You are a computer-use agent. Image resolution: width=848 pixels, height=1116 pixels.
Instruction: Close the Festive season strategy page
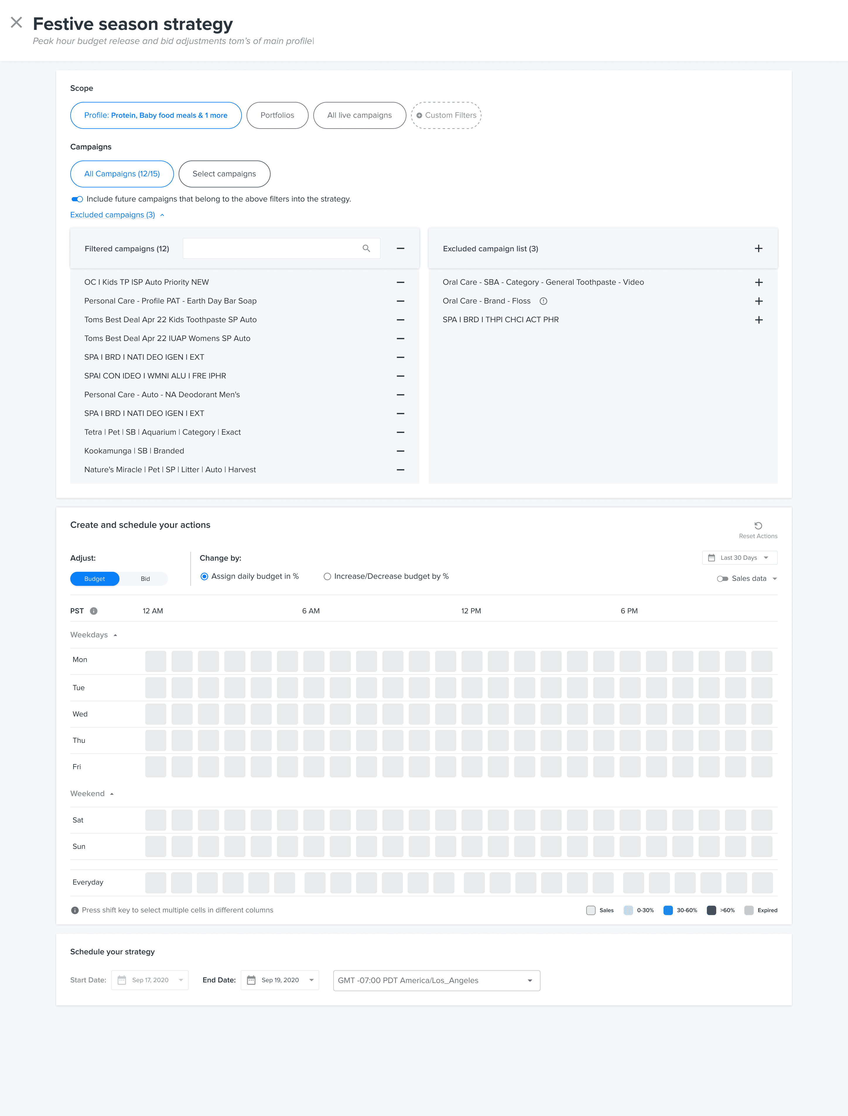click(16, 22)
